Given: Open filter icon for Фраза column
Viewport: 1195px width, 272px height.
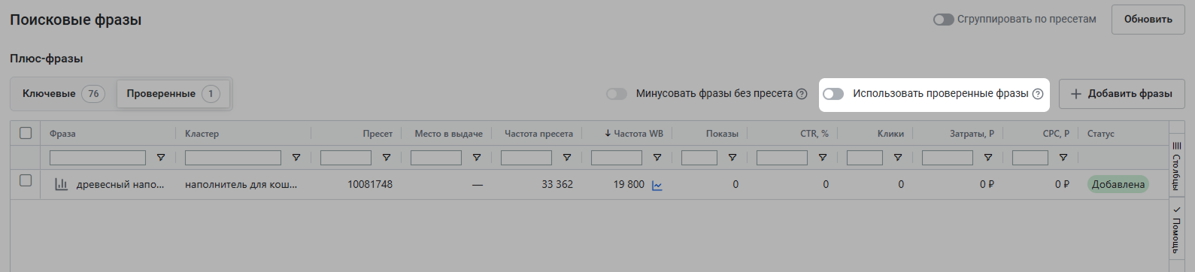Looking at the screenshot, I should pos(161,158).
